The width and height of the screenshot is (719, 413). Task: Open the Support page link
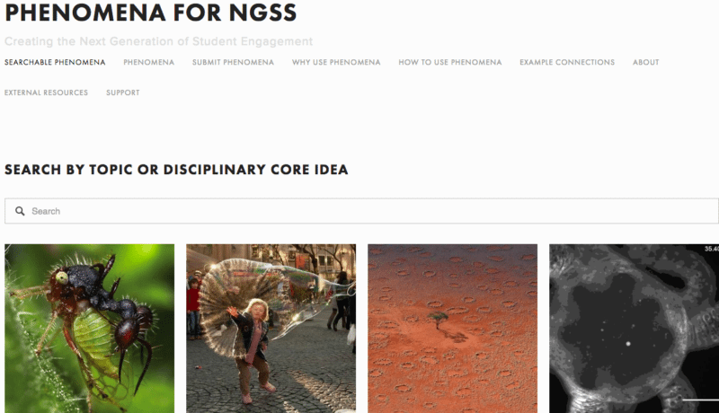[x=123, y=92]
